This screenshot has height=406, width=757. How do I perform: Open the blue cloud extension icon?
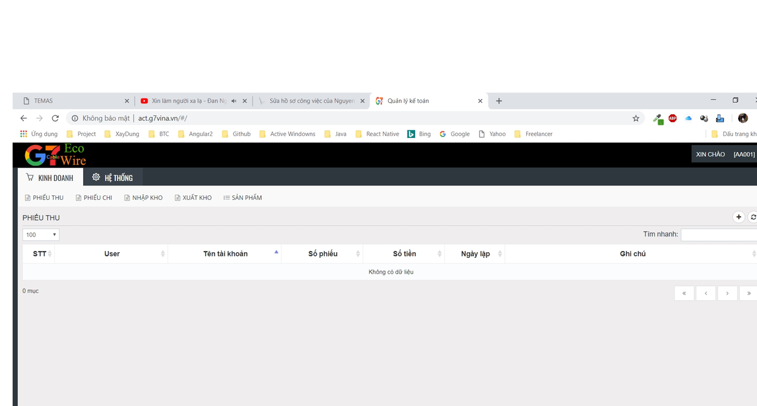pyautogui.click(x=688, y=118)
